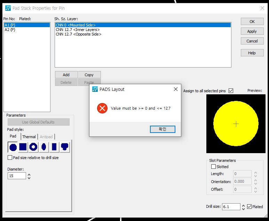269x221 pixels.
Task: Tick the Slotted checkbox
Action: click(213, 167)
